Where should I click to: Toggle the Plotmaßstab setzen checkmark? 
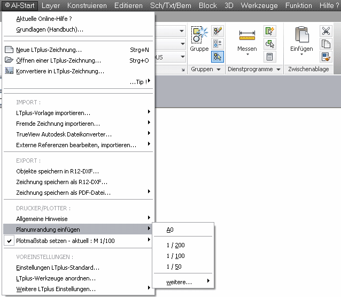pyautogui.click(x=9, y=241)
